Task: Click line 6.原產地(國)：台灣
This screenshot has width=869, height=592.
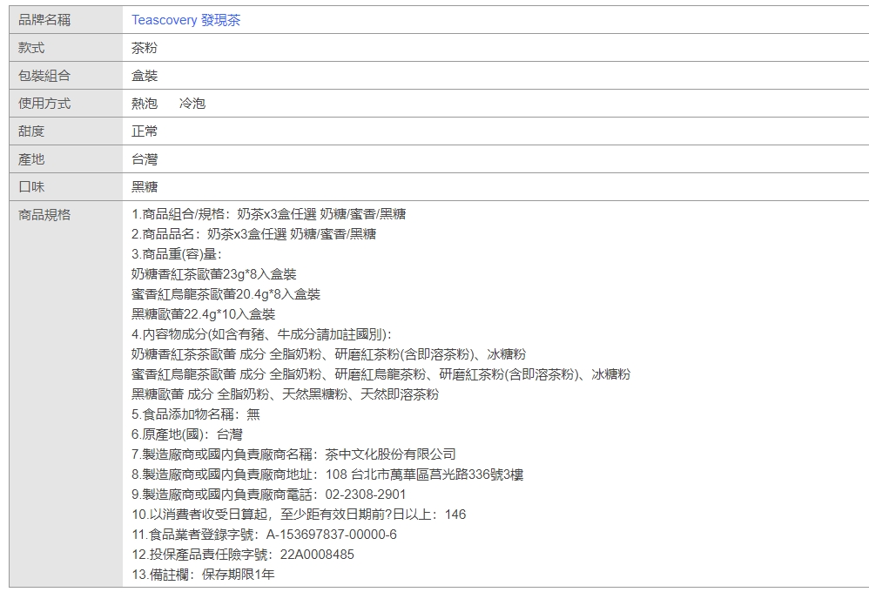Action: pos(186,434)
